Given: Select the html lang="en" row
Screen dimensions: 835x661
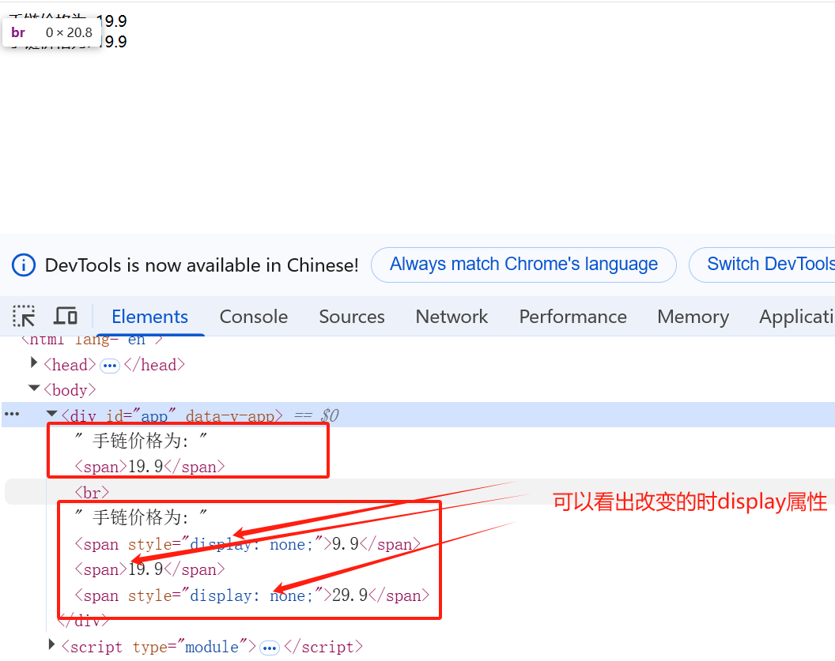Looking at the screenshot, I should click(x=92, y=340).
